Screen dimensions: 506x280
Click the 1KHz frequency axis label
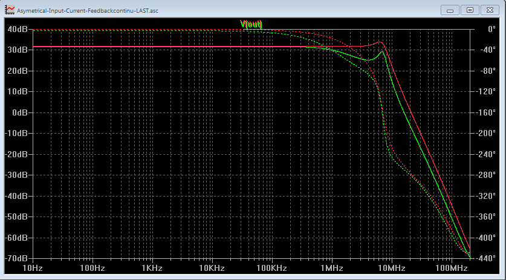(152, 268)
